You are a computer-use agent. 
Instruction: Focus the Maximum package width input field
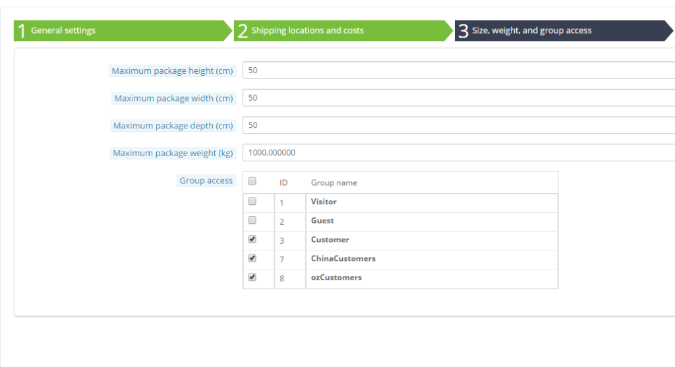pos(458,98)
